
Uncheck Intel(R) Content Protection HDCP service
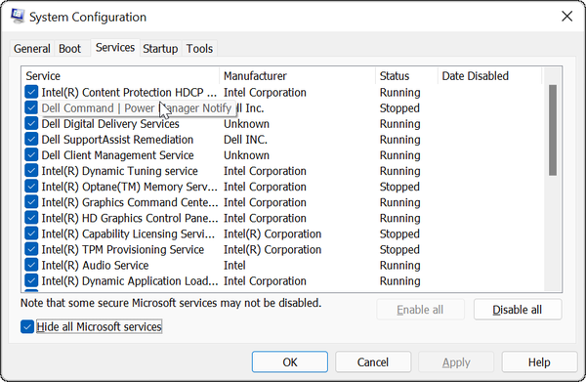point(31,92)
